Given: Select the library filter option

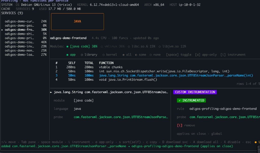Looking at the screenshot, I should click(89, 55).
